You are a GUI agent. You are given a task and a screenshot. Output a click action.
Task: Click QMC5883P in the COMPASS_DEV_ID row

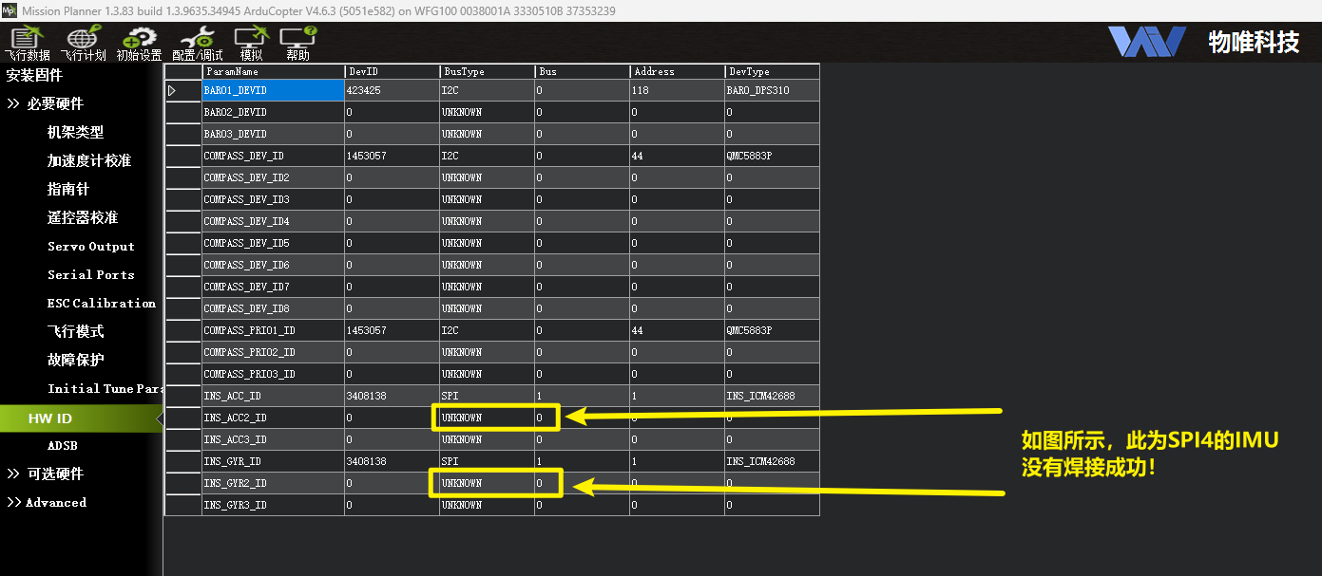point(772,156)
